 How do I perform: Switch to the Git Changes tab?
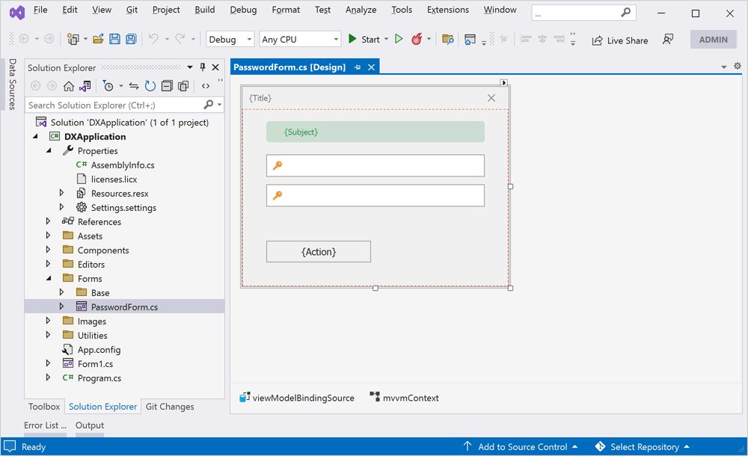[x=170, y=407]
